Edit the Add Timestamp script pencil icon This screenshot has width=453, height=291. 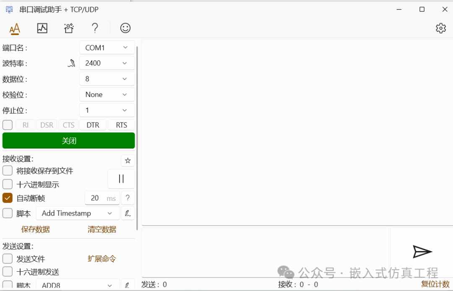click(x=128, y=213)
